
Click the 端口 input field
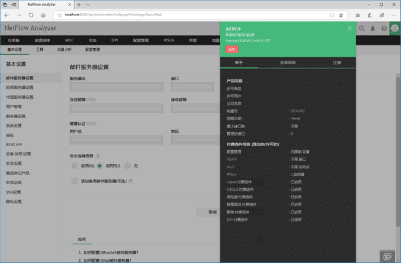[192, 87]
